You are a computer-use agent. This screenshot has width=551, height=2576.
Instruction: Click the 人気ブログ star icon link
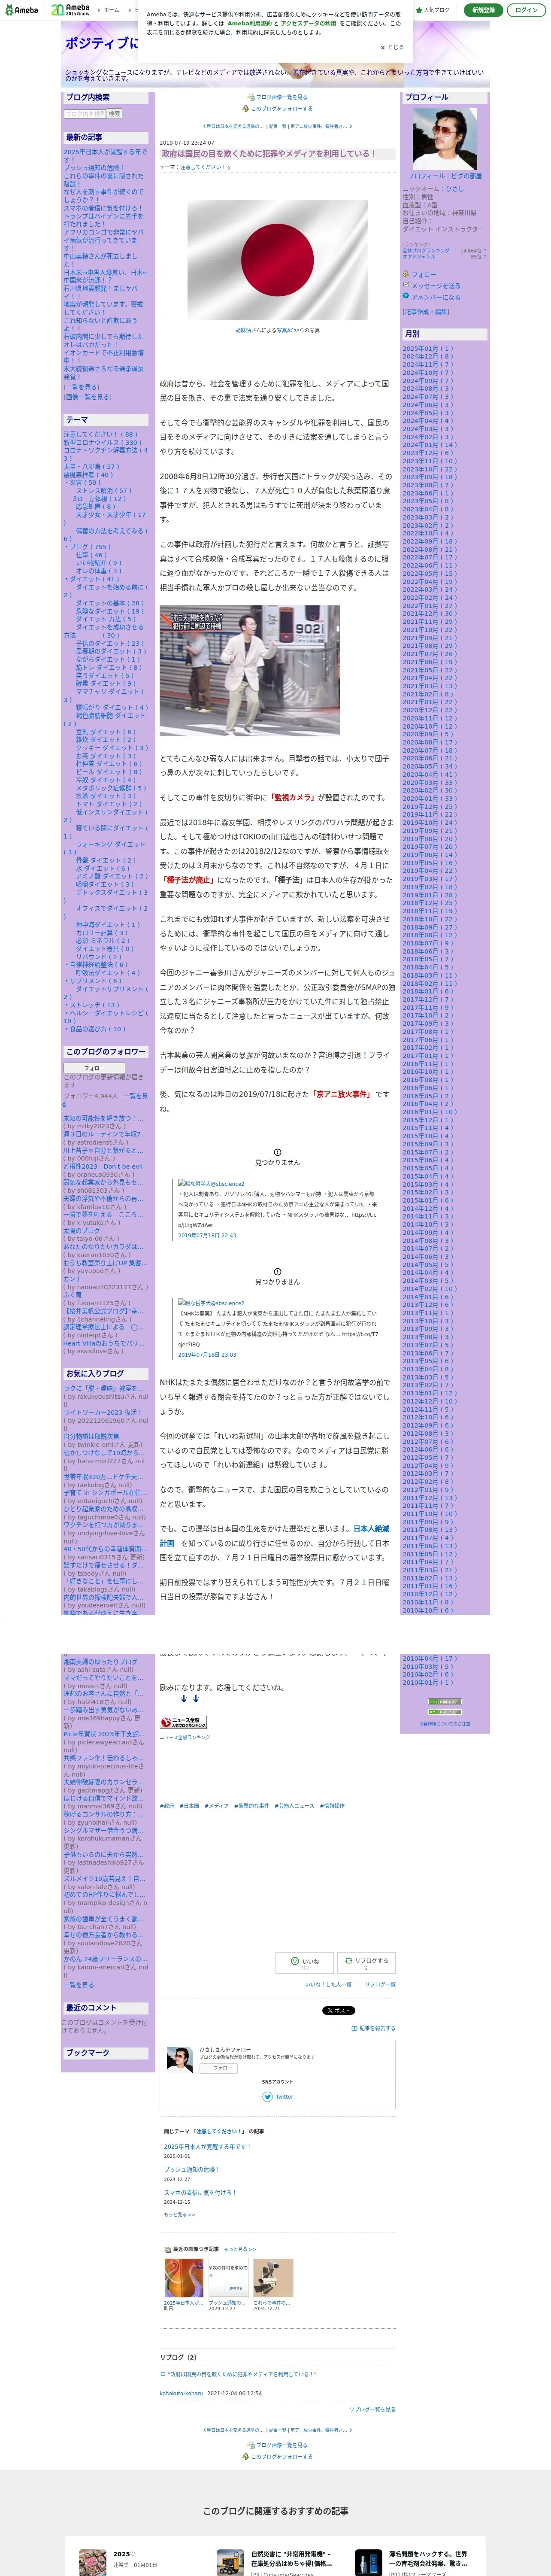click(x=434, y=10)
